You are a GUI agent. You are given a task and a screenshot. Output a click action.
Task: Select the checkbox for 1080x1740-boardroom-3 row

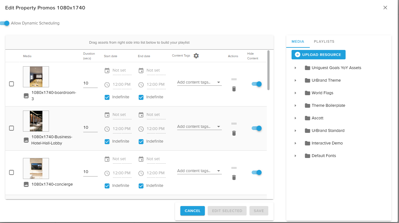coord(12,84)
